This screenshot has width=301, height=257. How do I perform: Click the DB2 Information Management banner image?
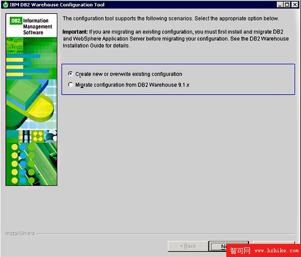[x=32, y=100]
